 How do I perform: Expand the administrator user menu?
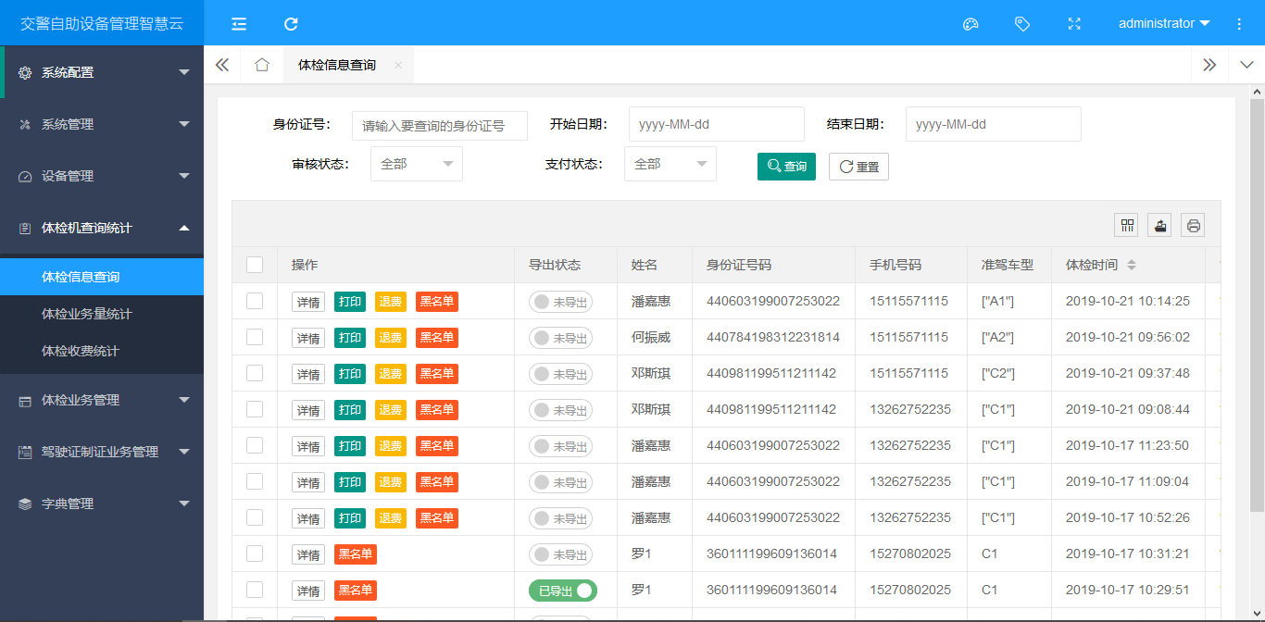point(1164,23)
